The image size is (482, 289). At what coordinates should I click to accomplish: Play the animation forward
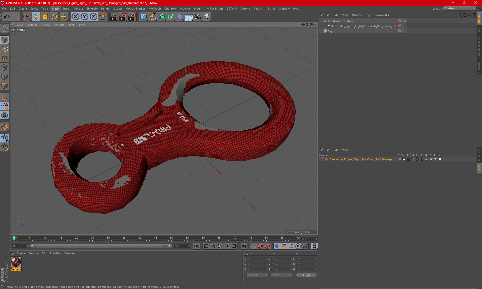coord(220,246)
